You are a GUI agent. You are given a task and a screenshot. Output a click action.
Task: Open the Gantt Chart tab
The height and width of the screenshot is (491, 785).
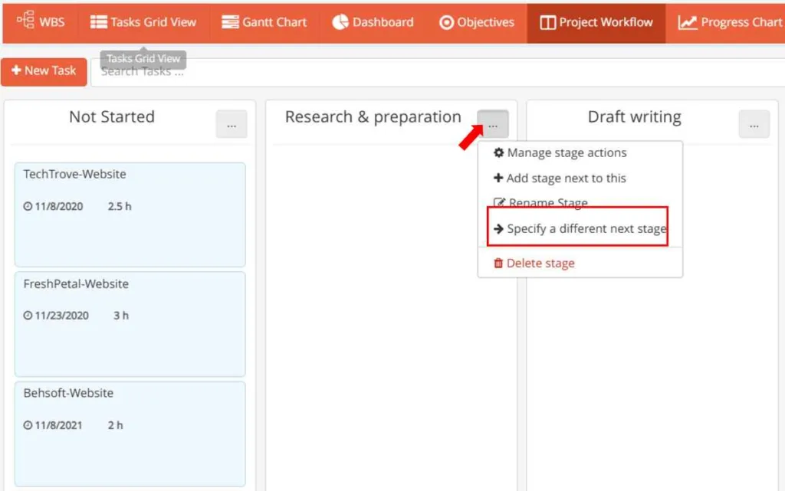pos(264,22)
